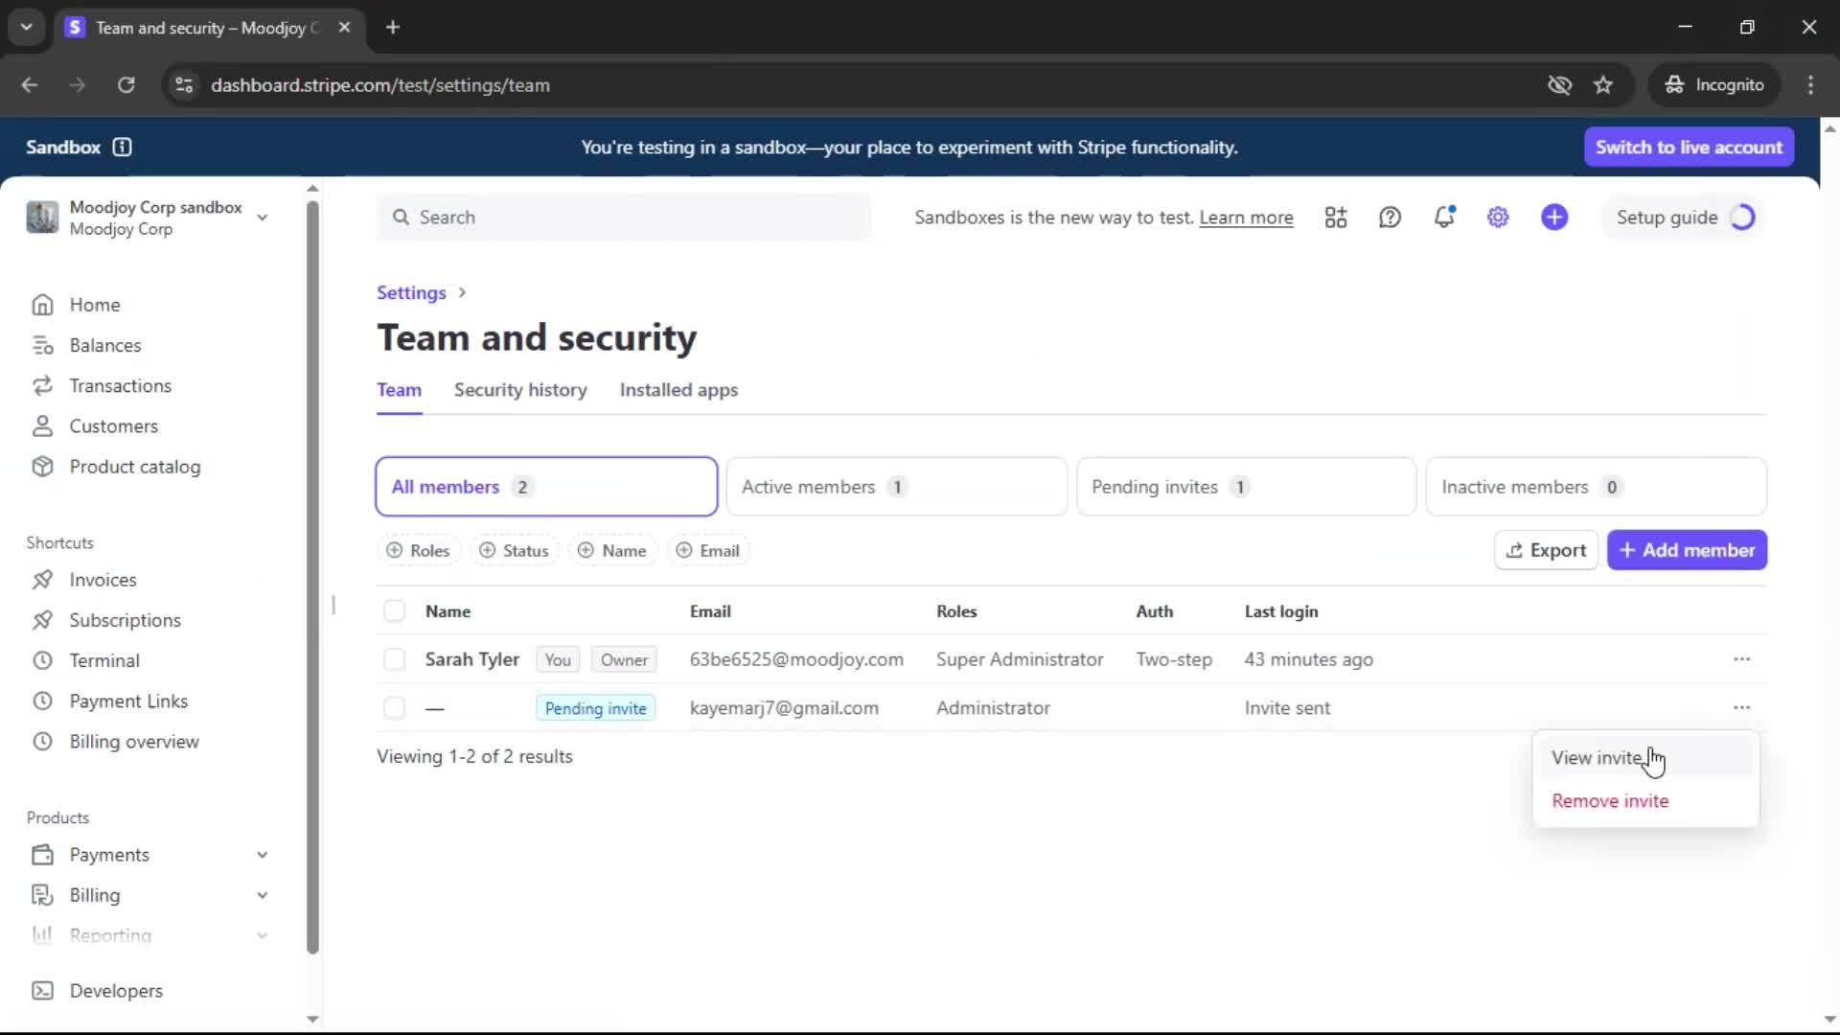View site information icon in address bar
This screenshot has width=1840, height=1035.
[184, 85]
